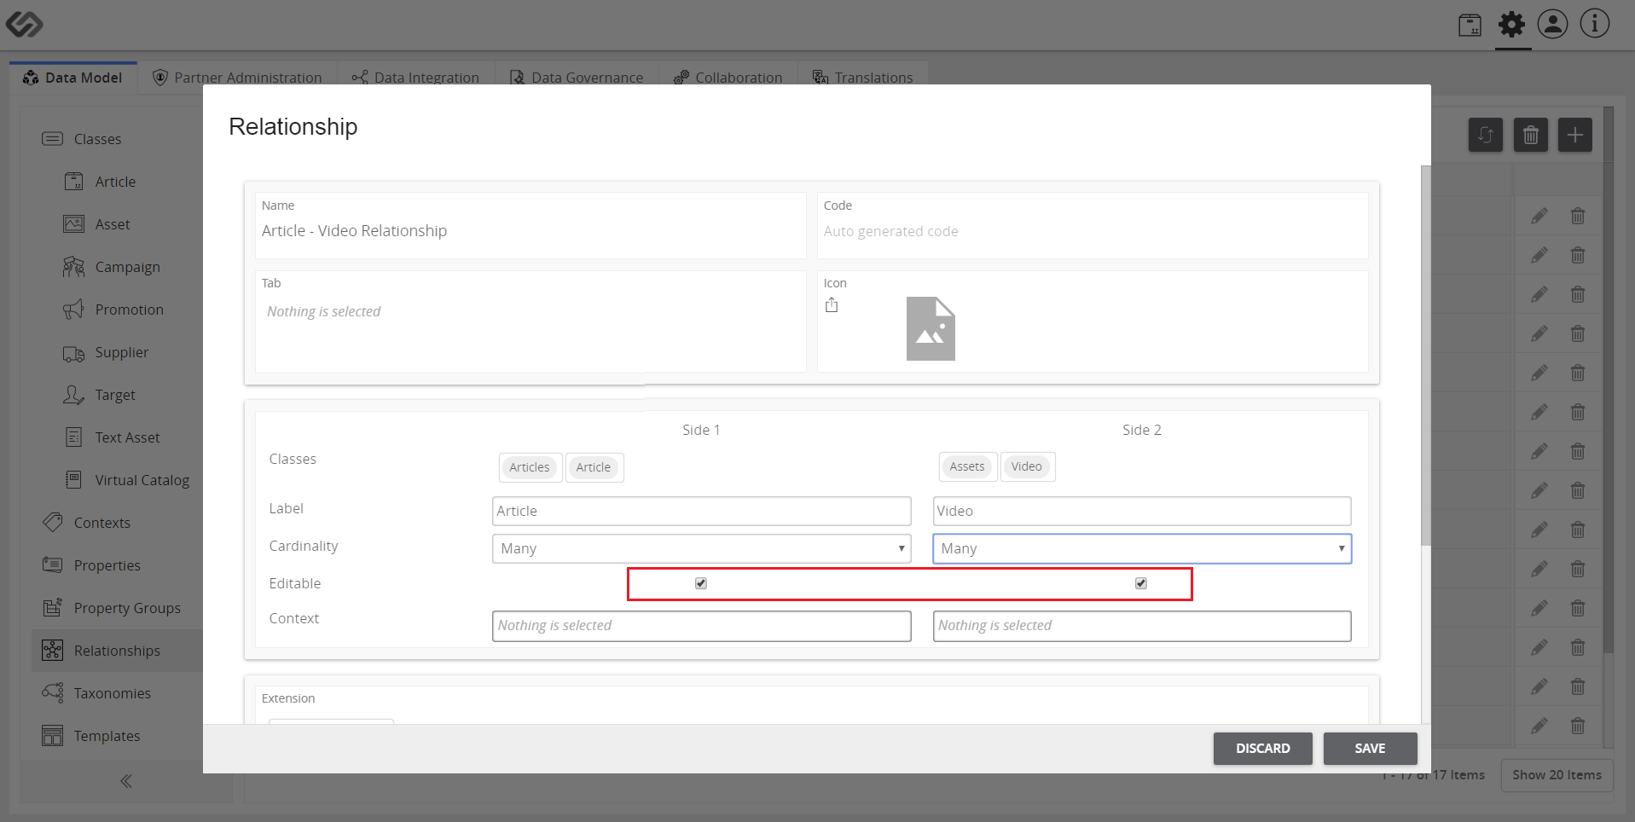
Task: Click the refresh button behind the dialog
Action: 1485,135
